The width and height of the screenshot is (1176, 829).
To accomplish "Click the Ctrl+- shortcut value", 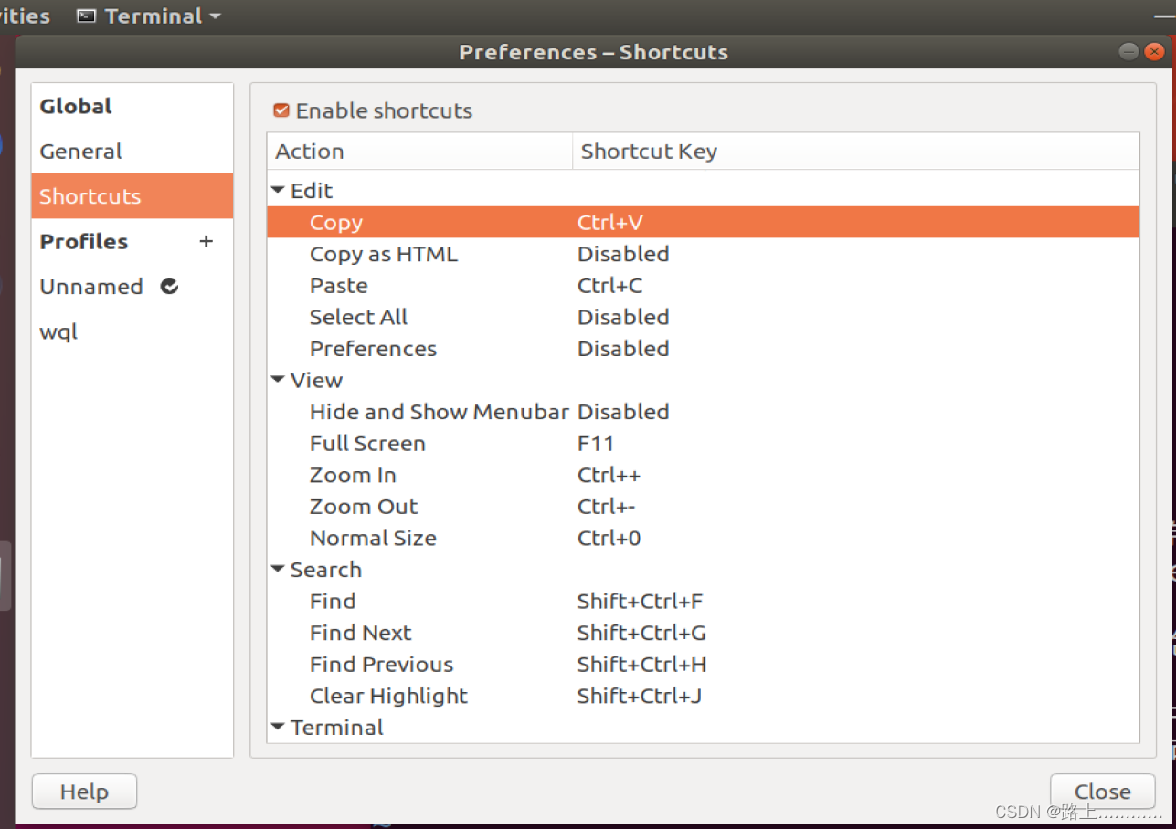I will click(607, 507).
